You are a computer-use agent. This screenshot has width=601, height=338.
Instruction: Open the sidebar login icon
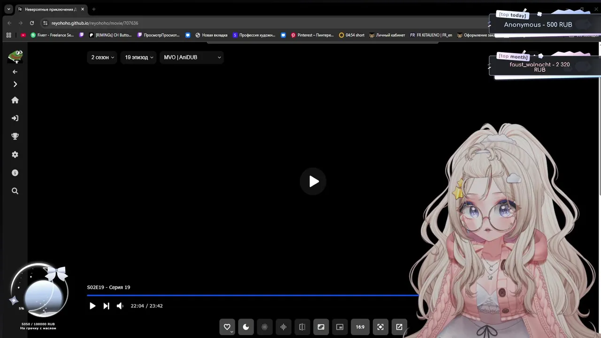coord(15,118)
